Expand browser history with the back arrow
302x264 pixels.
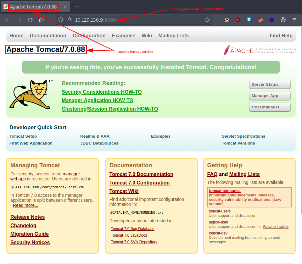(x=8, y=19)
